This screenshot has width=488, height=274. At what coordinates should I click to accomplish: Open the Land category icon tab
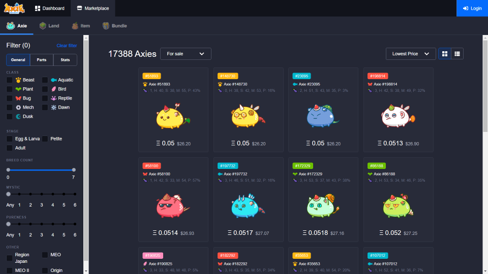tap(43, 26)
